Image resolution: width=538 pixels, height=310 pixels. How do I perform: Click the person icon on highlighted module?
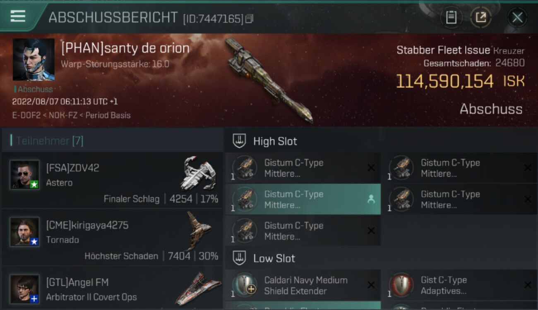point(371,199)
